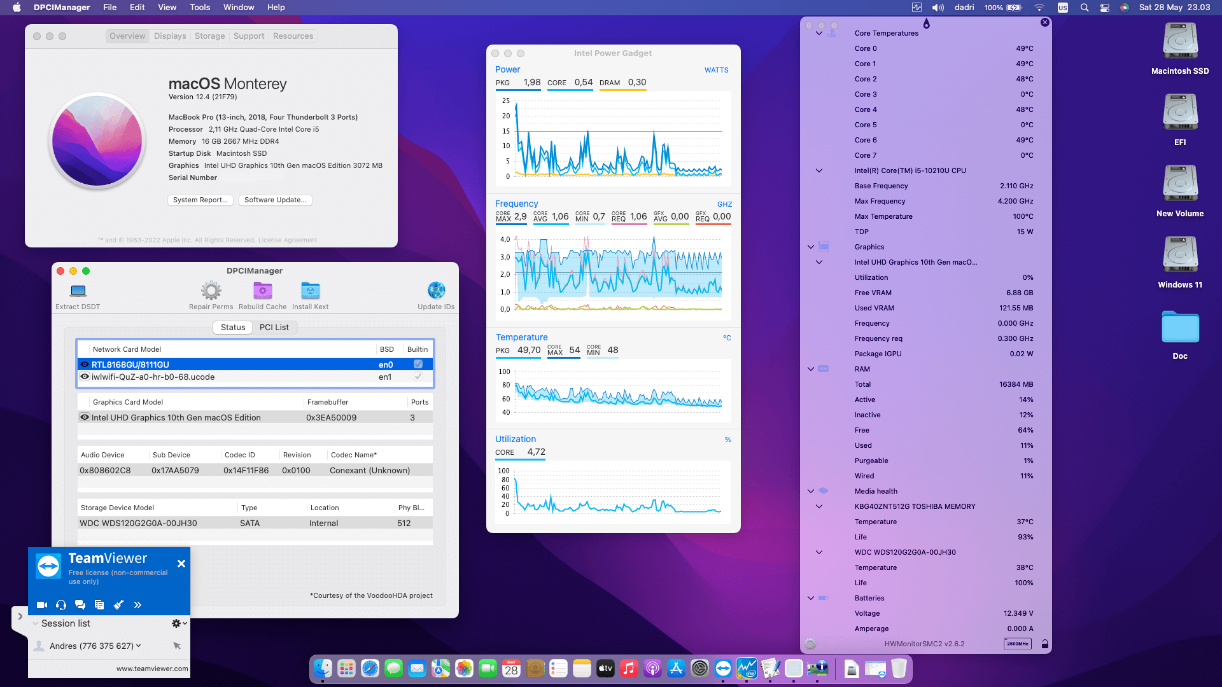Click eye icon beside RTL8168GU/8111GU
1222x687 pixels.
[x=85, y=364]
